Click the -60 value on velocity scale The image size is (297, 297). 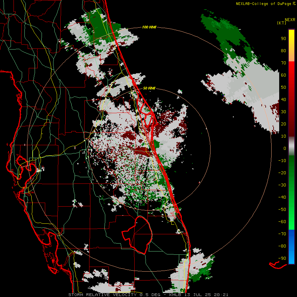pos(282,222)
